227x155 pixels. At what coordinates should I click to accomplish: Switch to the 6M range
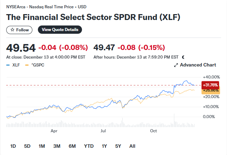click(x=72, y=146)
